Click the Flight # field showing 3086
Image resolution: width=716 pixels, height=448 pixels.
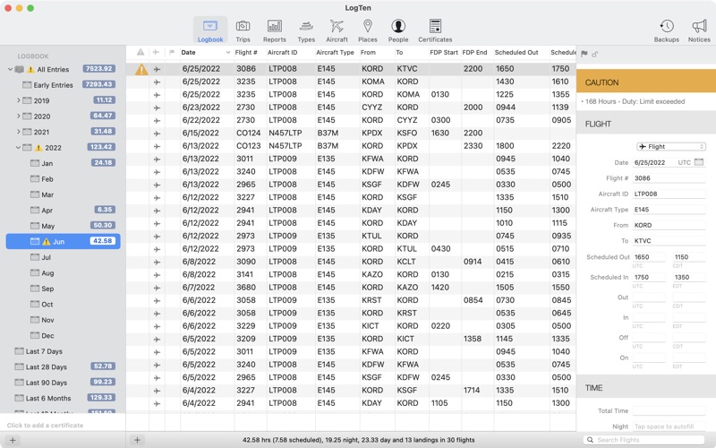[x=669, y=178]
